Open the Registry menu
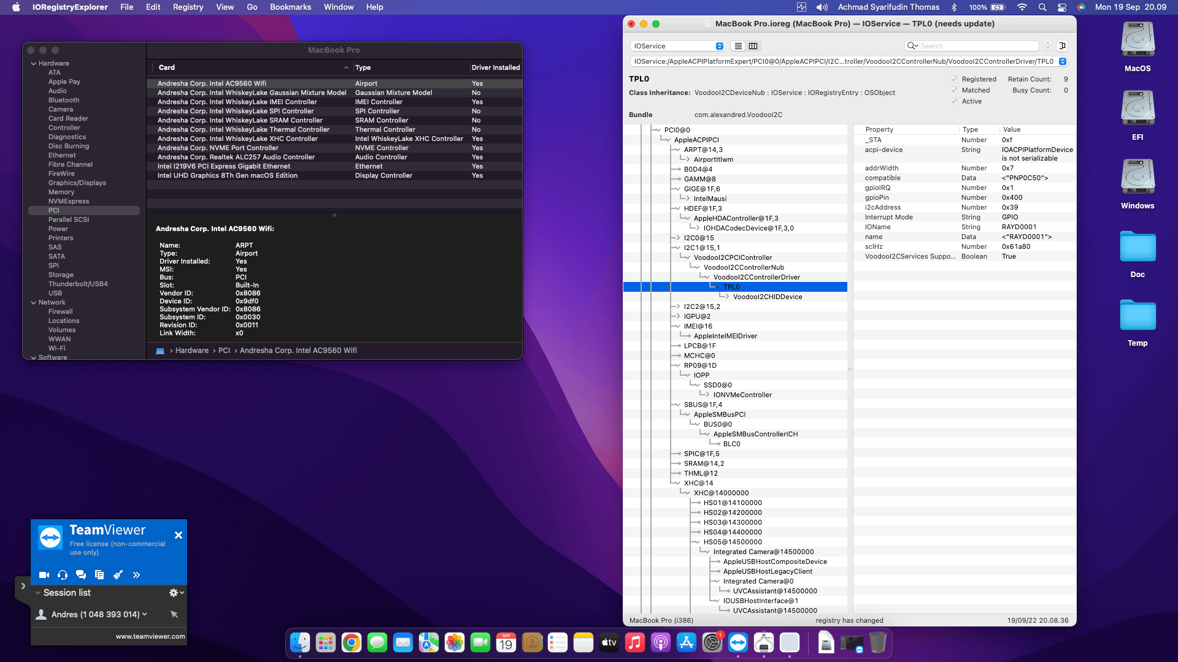This screenshot has width=1178, height=662. tap(188, 7)
